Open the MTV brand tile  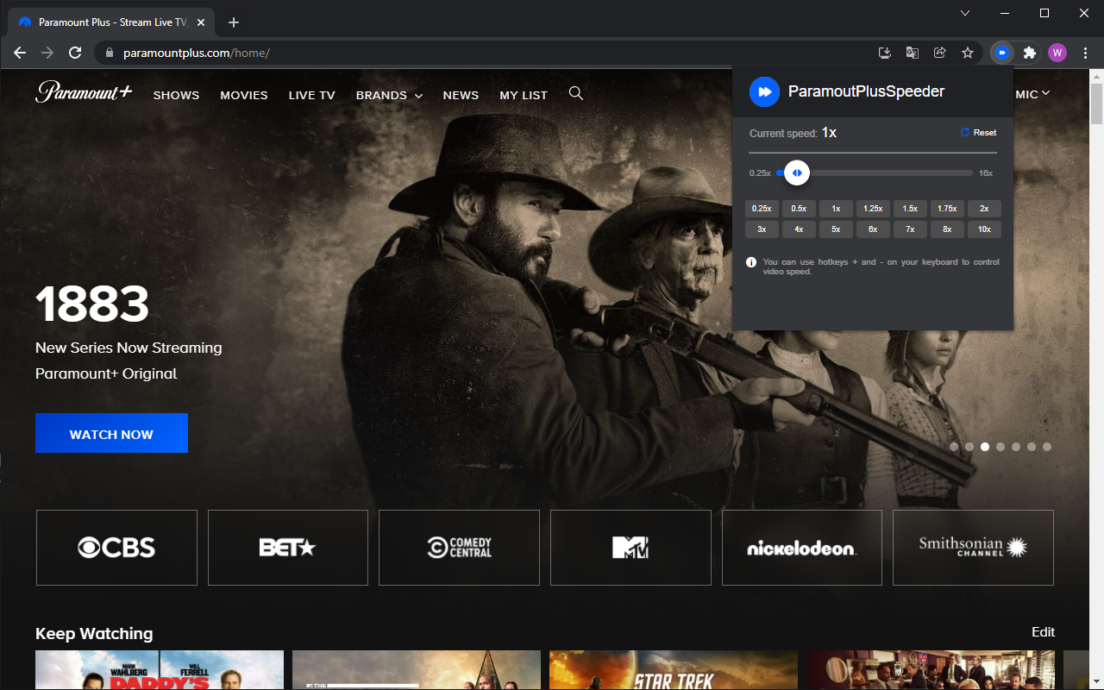click(630, 548)
